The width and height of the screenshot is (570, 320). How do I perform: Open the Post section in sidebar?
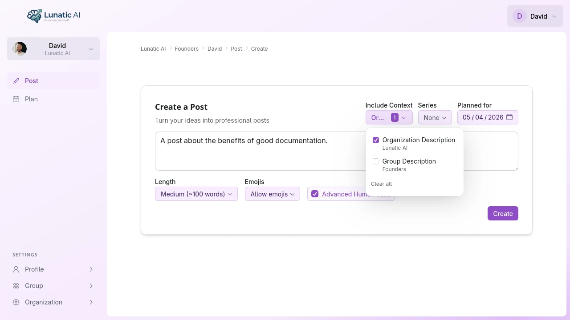[53, 81]
